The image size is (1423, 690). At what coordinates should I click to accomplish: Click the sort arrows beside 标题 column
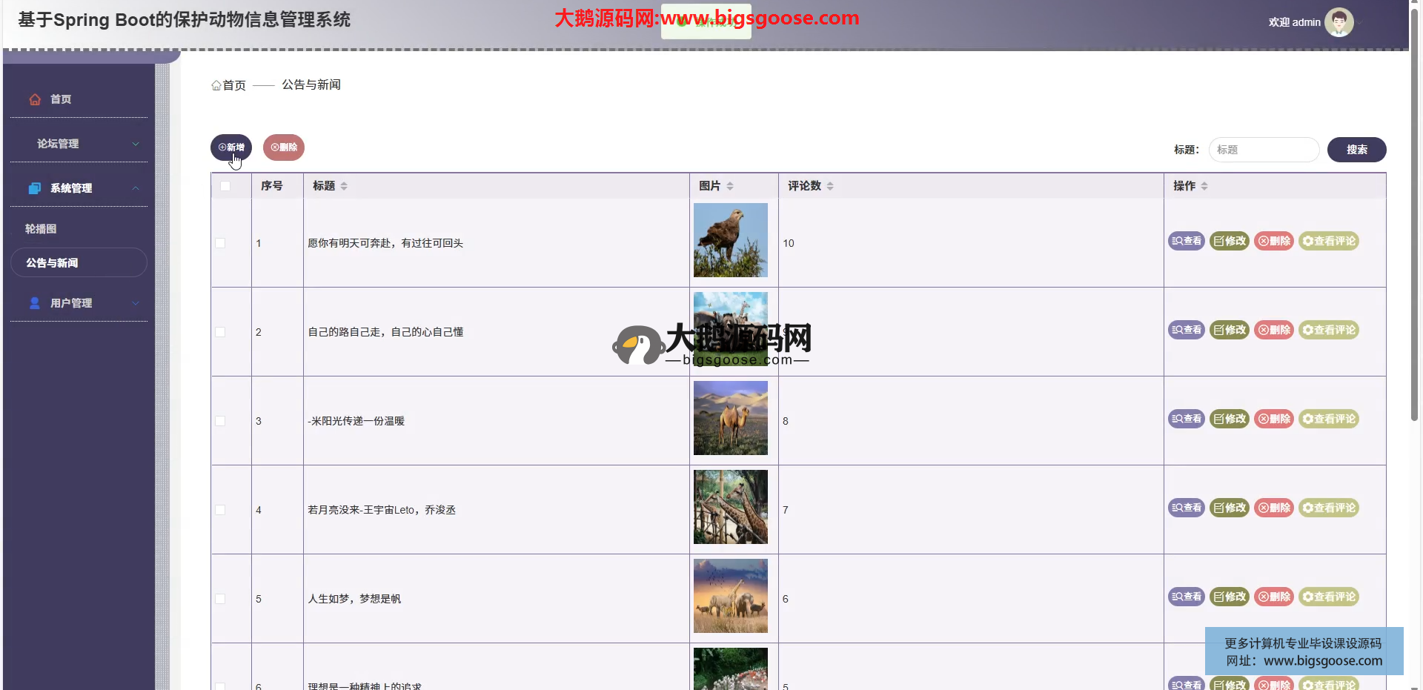click(344, 186)
